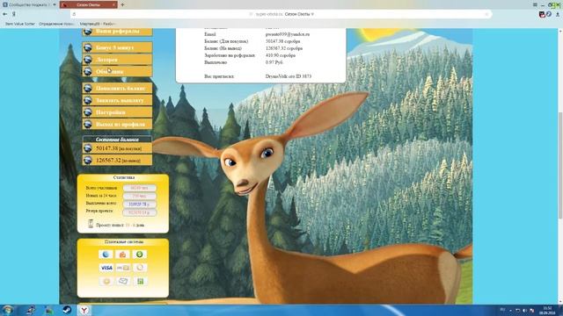Open the Определение поз... bookmark
The width and height of the screenshot is (563, 316).
pyautogui.click(x=56, y=24)
